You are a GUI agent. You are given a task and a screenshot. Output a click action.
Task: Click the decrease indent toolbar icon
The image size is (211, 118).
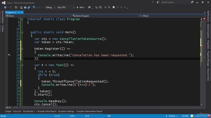coord(105,7)
